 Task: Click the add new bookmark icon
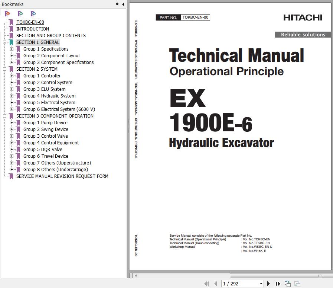20,14
